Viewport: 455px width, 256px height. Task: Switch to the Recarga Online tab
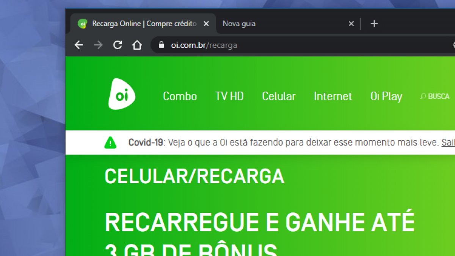144,24
